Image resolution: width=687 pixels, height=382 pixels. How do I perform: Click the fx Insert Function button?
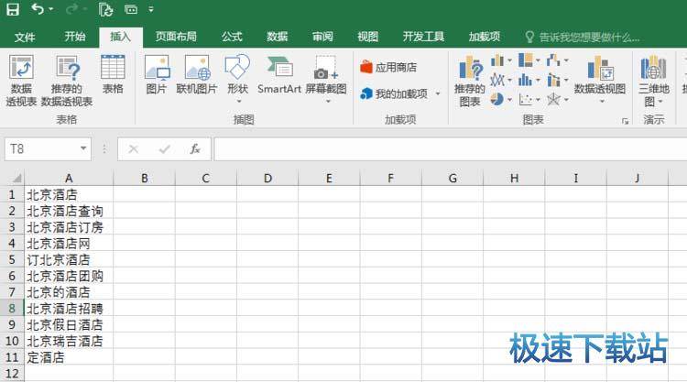pos(195,149)
